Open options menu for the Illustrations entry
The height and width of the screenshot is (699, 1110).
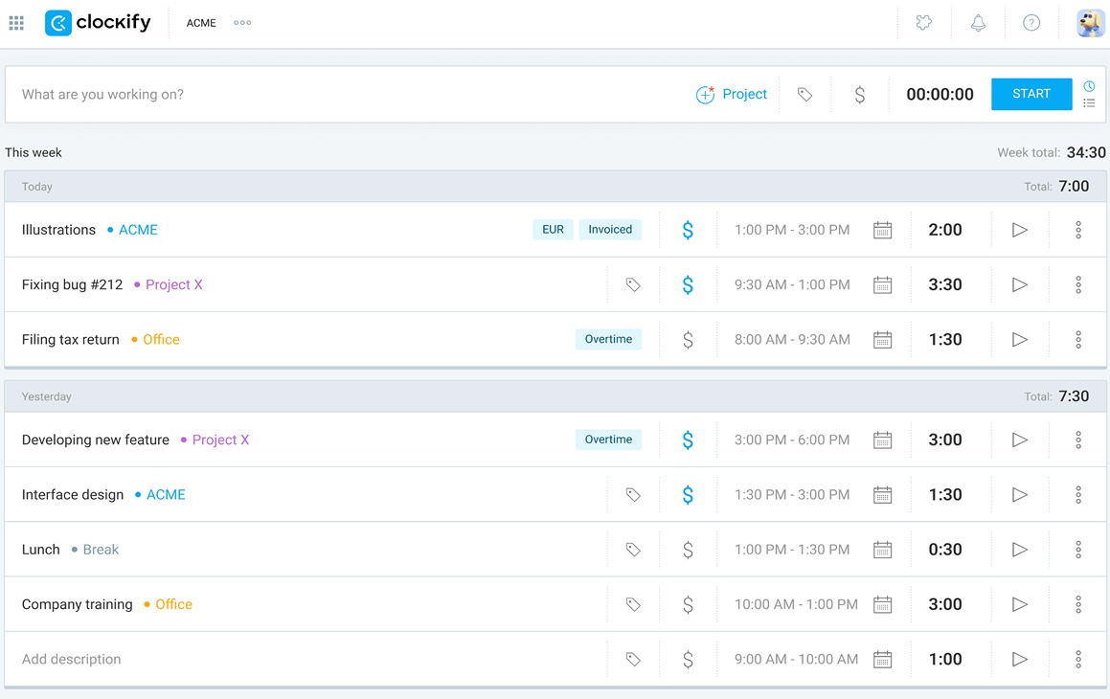(x=1077, y=230)
